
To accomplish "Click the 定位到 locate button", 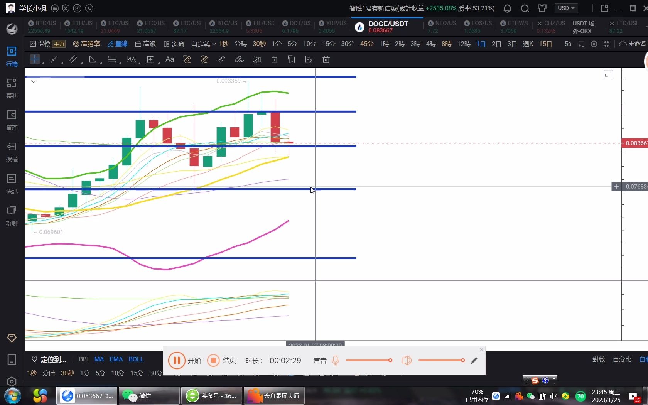I will (x=49, y=359).
